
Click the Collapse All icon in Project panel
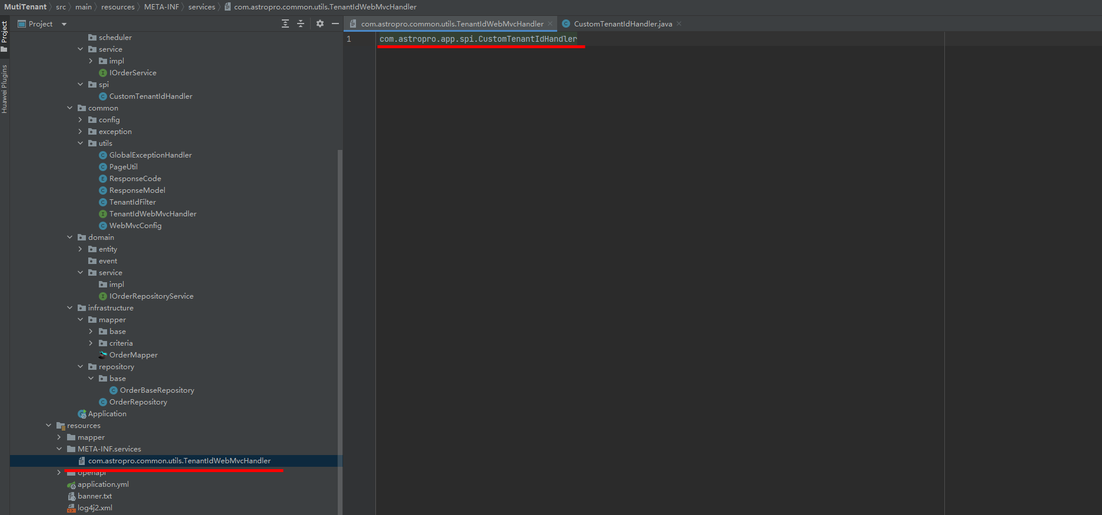(x=301, y=24)
